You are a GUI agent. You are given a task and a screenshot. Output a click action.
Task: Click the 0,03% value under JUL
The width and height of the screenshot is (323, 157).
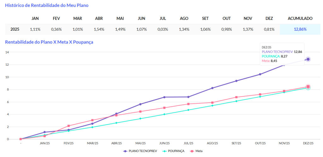point(162,29)
